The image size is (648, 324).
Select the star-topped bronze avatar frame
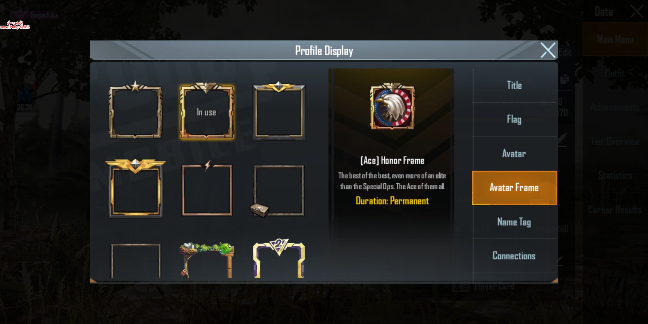pyautogui.click(x=135, y=110)
